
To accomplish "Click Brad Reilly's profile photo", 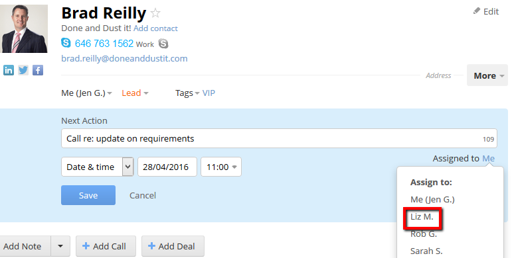I will [24, 28].
